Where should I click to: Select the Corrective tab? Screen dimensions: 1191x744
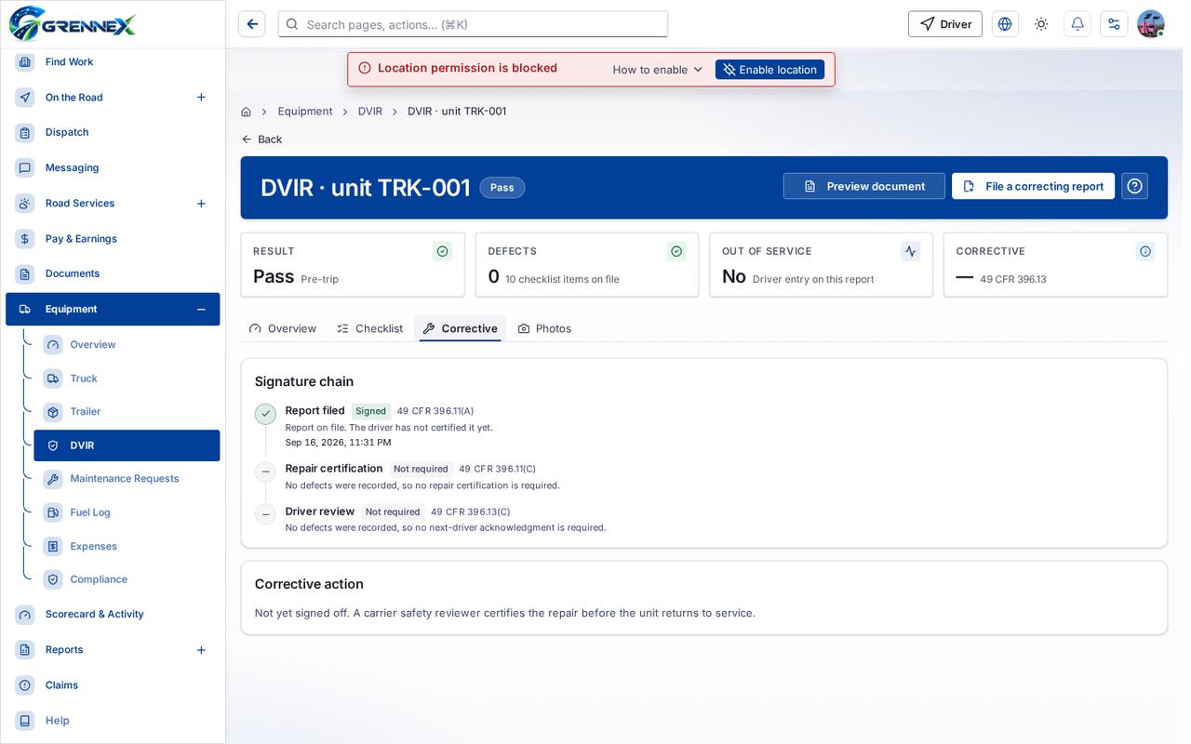(x=460, y=328)
